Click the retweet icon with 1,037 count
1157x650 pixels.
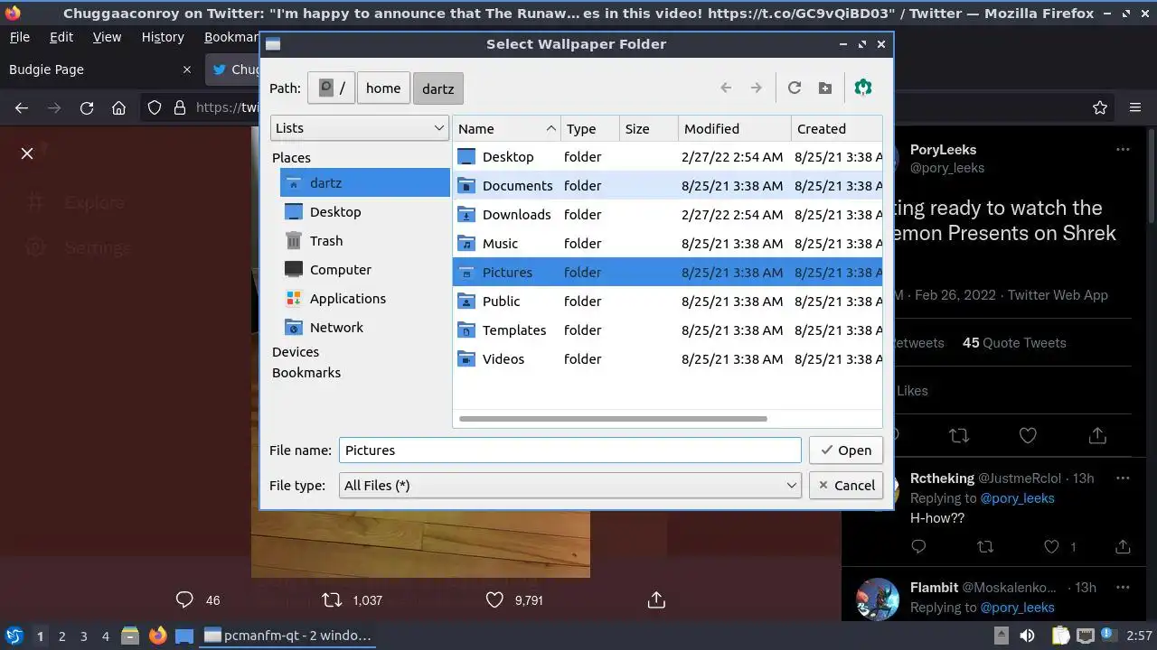point(333,599)
